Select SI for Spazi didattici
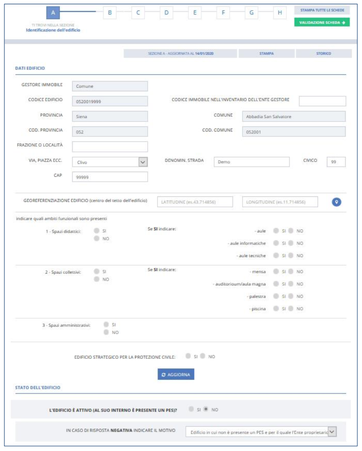 (x=97, y=231)
